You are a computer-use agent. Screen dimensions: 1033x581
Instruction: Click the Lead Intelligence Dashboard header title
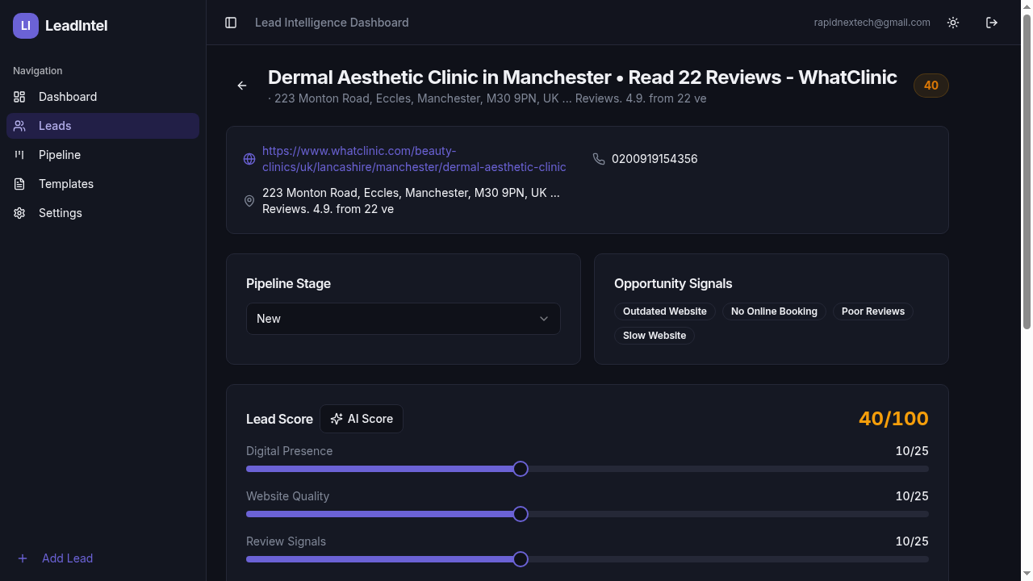[332, 23]
